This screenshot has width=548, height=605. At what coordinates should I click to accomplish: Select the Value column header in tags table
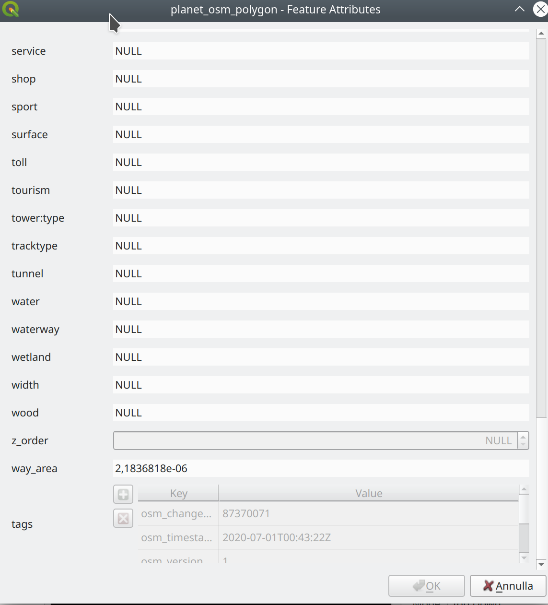click(368, 493)
